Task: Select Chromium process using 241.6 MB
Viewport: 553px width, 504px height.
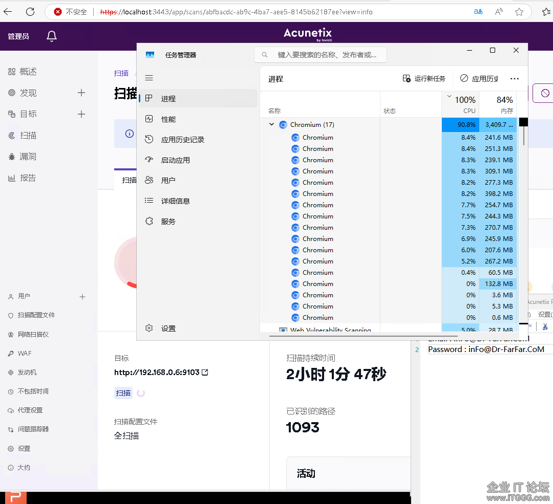Action: [x=388, y=138]
